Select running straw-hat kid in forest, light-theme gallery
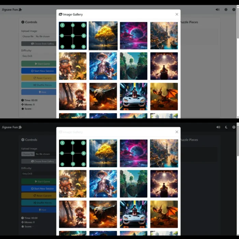Image resolution: width=239 pixels, height=239 pixels. click(x=73, y=97)
